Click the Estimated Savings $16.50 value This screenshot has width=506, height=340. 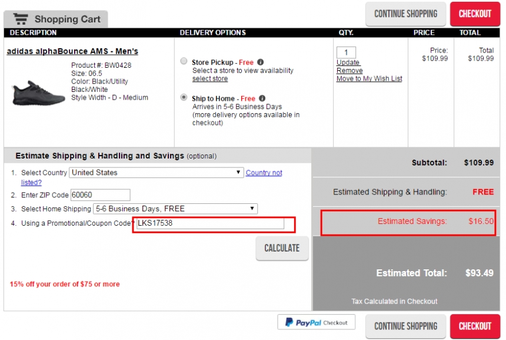pos(481,222)
